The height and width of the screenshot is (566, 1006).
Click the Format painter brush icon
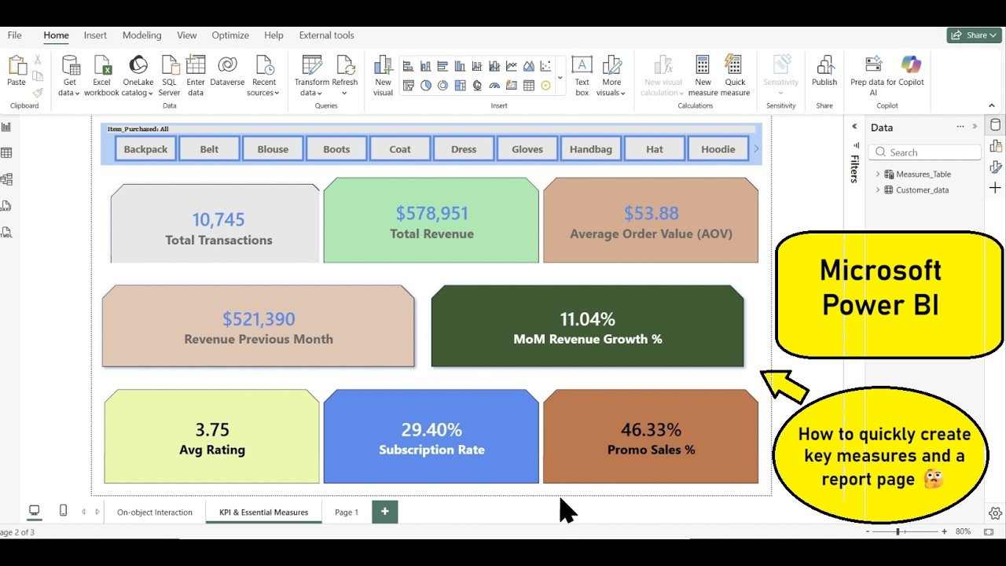tap(37, 93)
